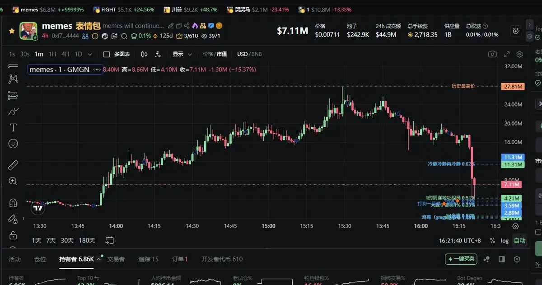The width and height of the screenshot is (542, 285).
Task: Toggle the magnet snap mode
Action: pos(13,202)
